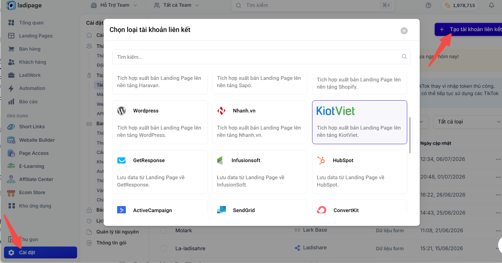Screen dimensions: 502x263
Task: Select the GetResponse integration card
Action: point(160,172)
